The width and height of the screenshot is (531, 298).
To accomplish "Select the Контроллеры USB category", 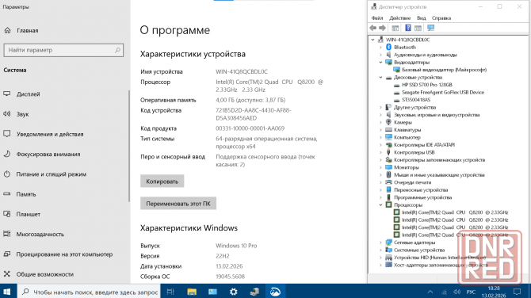I will pyautogui.click(x=414, y=152).
